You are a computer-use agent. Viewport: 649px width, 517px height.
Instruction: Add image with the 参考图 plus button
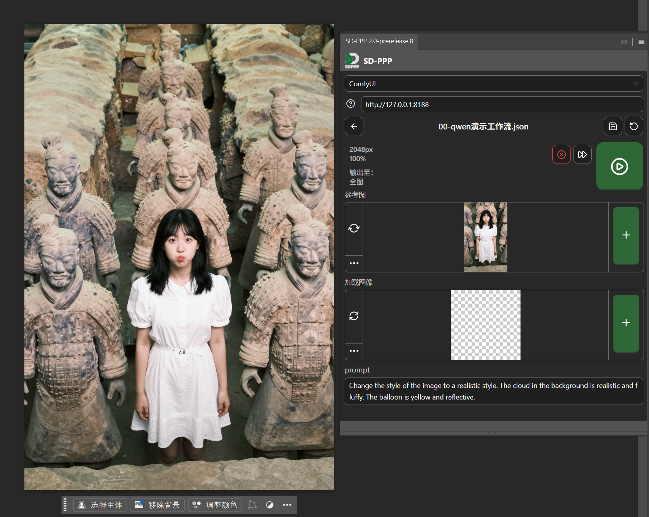click(x=626, y=235)
